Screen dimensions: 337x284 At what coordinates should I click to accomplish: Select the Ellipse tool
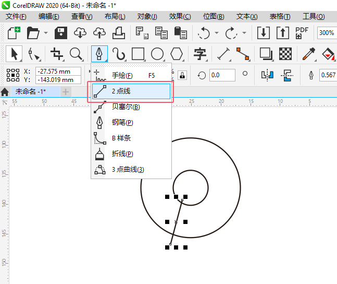(157, 54)
